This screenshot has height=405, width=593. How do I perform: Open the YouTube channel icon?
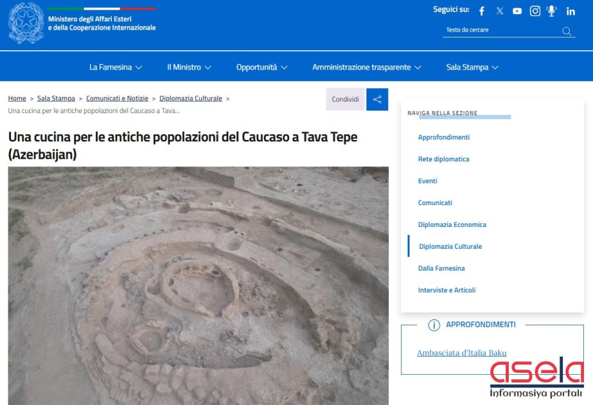[x=517, y=11]
